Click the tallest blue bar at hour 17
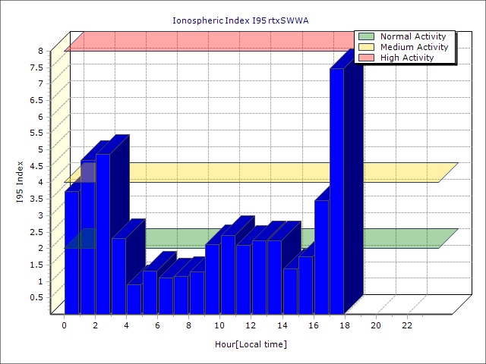This screenshot has width=486, height=364. click(336, 190)
